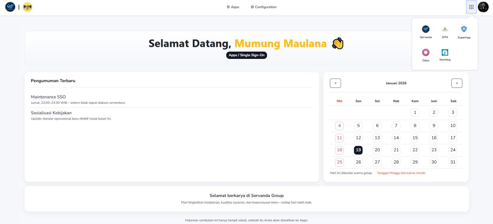Close the app launcher grid icon

(x=471, y=7)
